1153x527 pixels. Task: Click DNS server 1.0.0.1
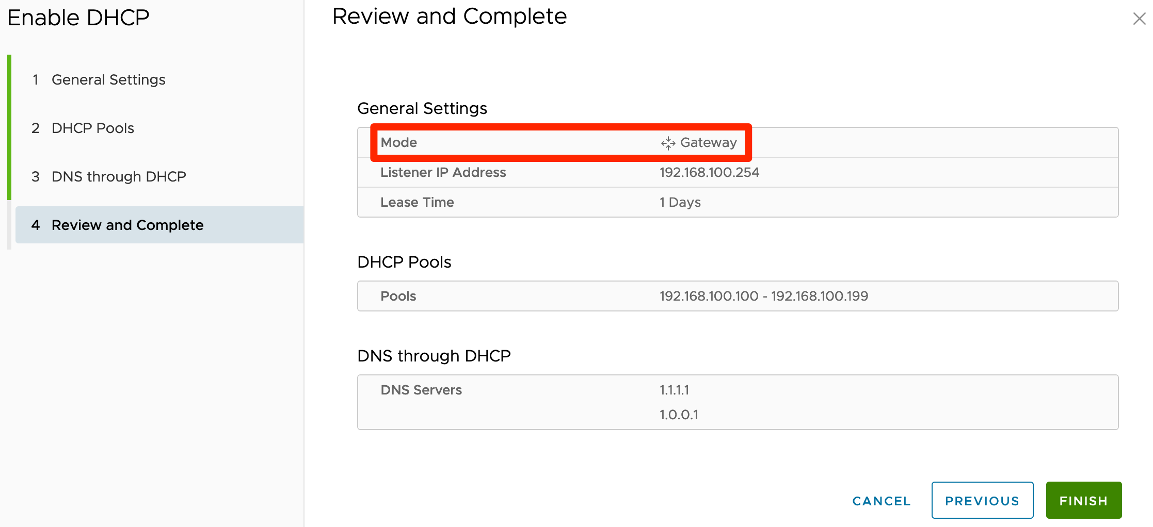(678, 415)
